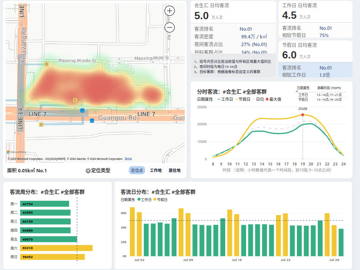360x270 pixels.
Task: Switch location type to 居住地
Action: (x=174, y=170)
